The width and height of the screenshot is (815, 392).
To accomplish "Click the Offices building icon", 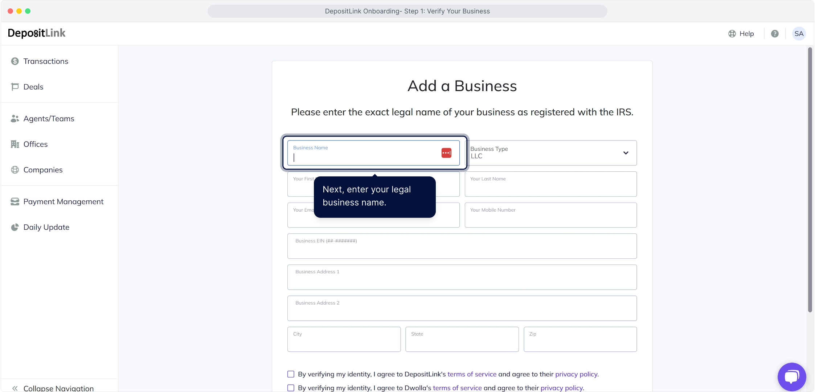I will (15, 144).
